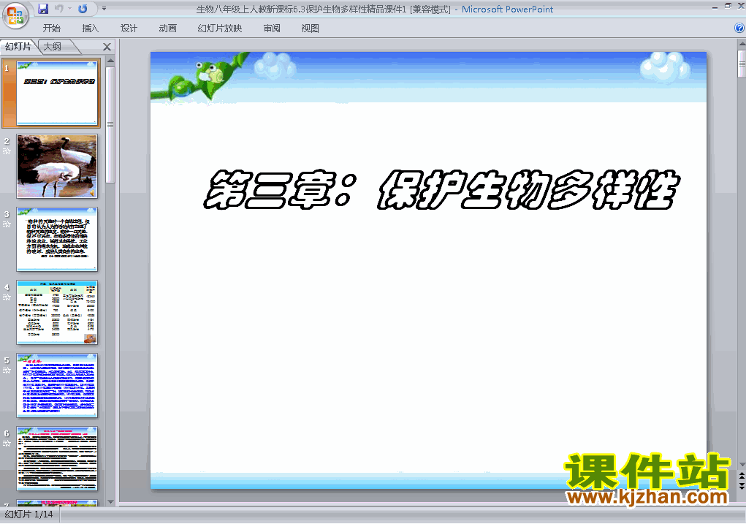Switch to the 幻灯片 pane tab
The image size is (746, 524).
point(18,46)
